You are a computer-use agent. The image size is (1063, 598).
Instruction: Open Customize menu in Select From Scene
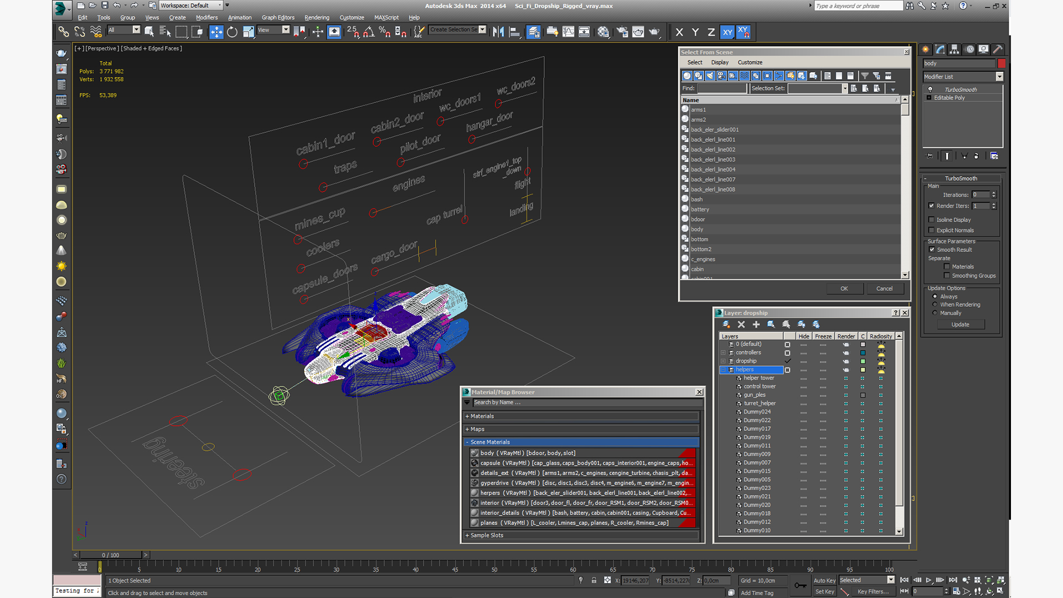point(750,63)
